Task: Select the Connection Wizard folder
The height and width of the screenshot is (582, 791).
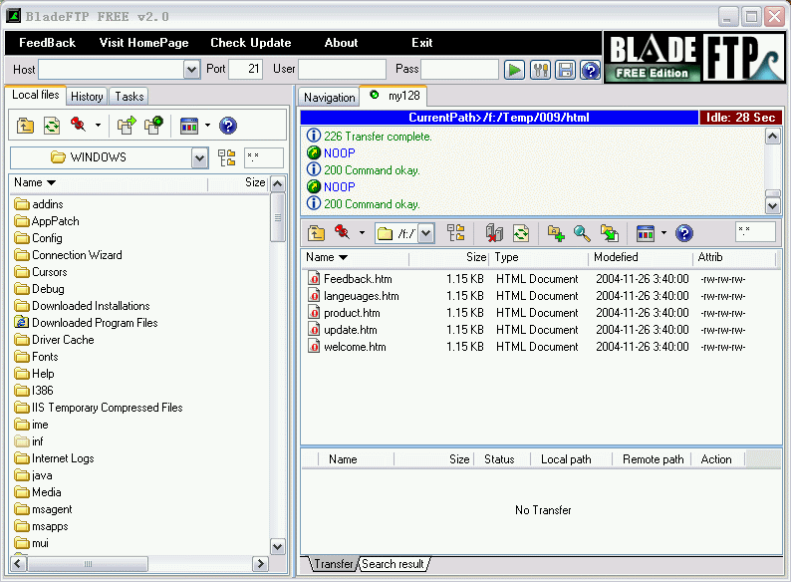Action: pos(68,255)
